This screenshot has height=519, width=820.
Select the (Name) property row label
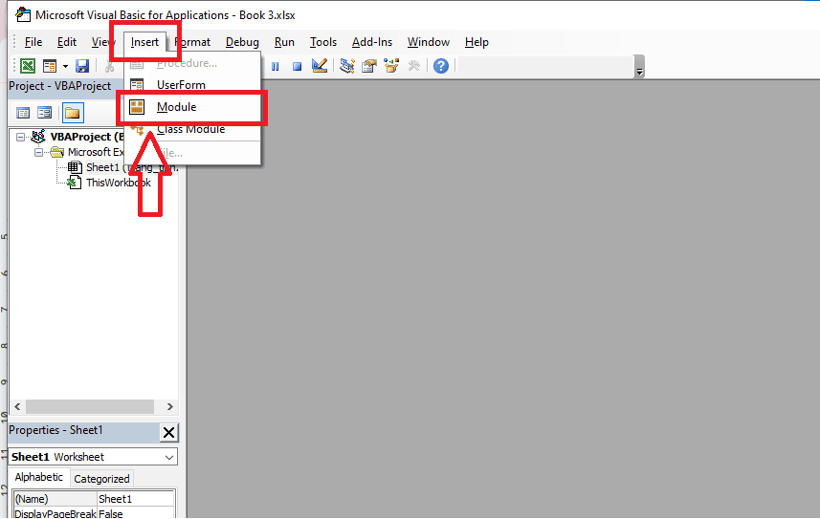pos(55,499)
